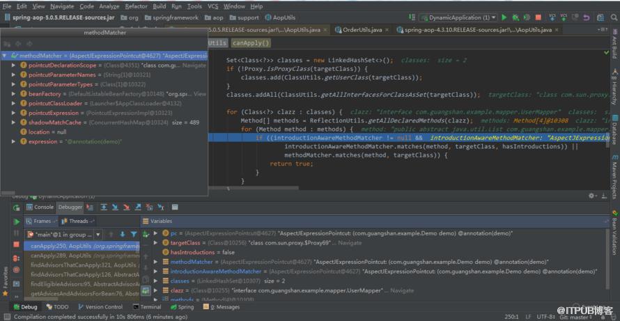Viewport: 620px width, 321px height.
Task: Open Terminal tool window button
Action: pos(147,307)
